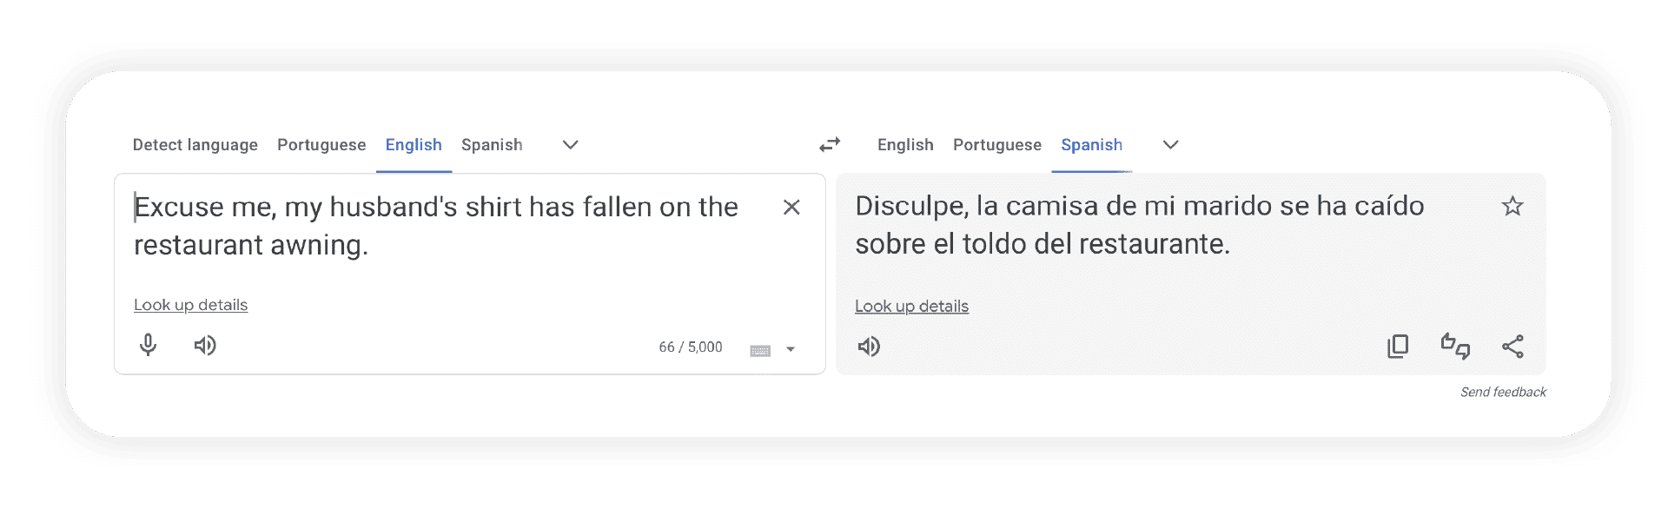The height and width of the screenshot is (509, 1668).
Task: Copy the Spanish translation
Action: [x=1398, y=347]
